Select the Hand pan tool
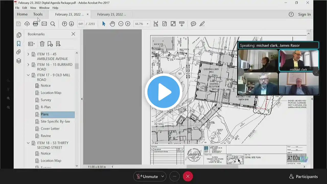The width and height of the screenshot is (327, 184). tap(112, 24)
